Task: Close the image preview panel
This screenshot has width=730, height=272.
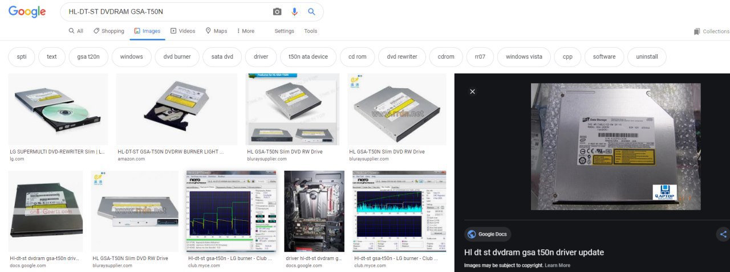Action: tap(472, 92)
